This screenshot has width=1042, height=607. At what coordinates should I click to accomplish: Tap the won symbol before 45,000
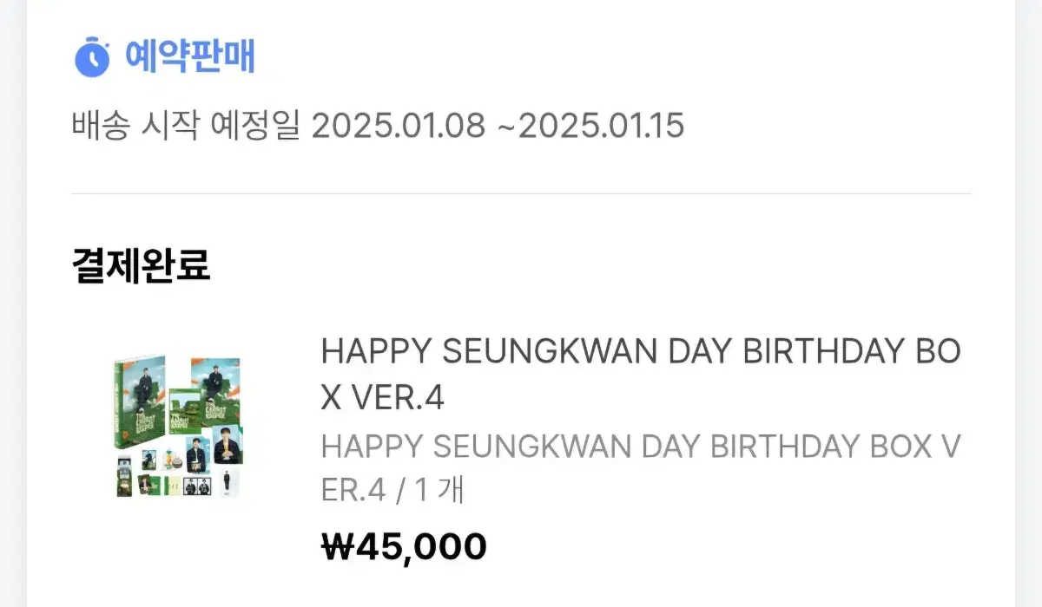pos(333,547)
